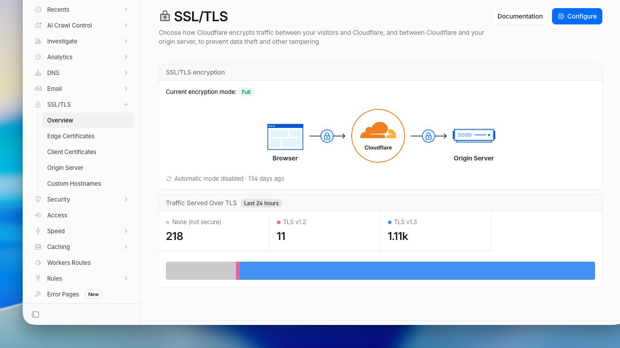Click the Security shield icon
This screenshot has width=620, height=348.
pyautogui.click(x=38, y=199)
